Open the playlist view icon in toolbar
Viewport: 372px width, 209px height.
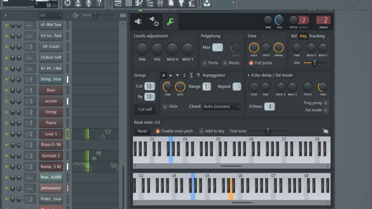pyautogui.click(x=118, y=3)
